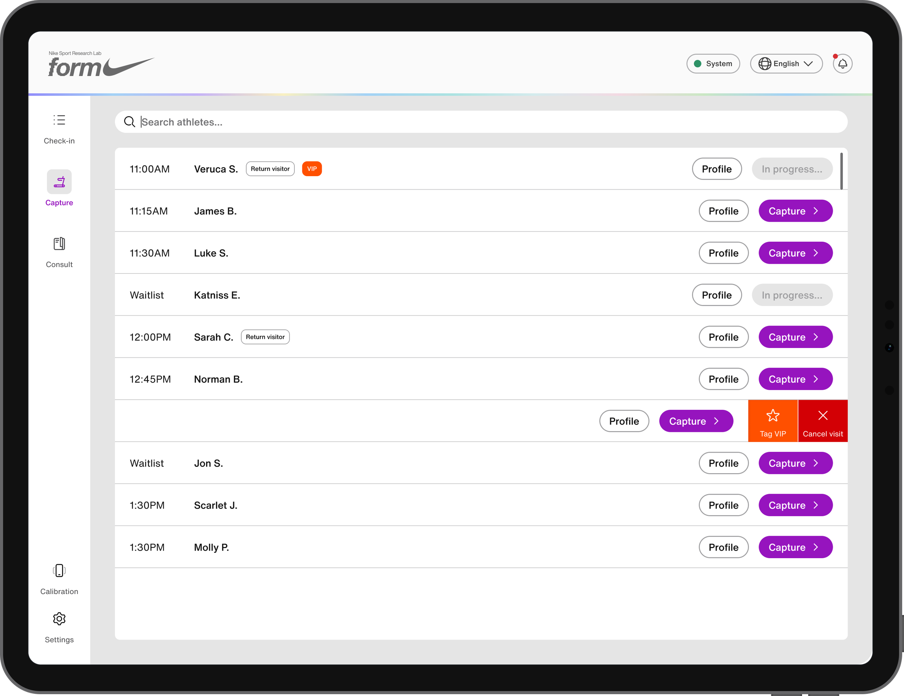This screenshot has height=696, width=904.
Task: Start capture for Sarah C.
Action: pos(795,337)
